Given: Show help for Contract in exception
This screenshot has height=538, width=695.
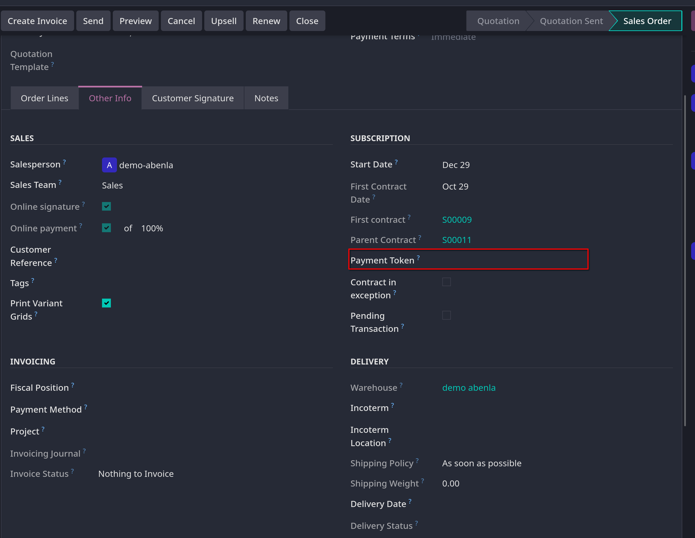Looking at the screenshot, I should pyautogui.click(x=394, y=293).
